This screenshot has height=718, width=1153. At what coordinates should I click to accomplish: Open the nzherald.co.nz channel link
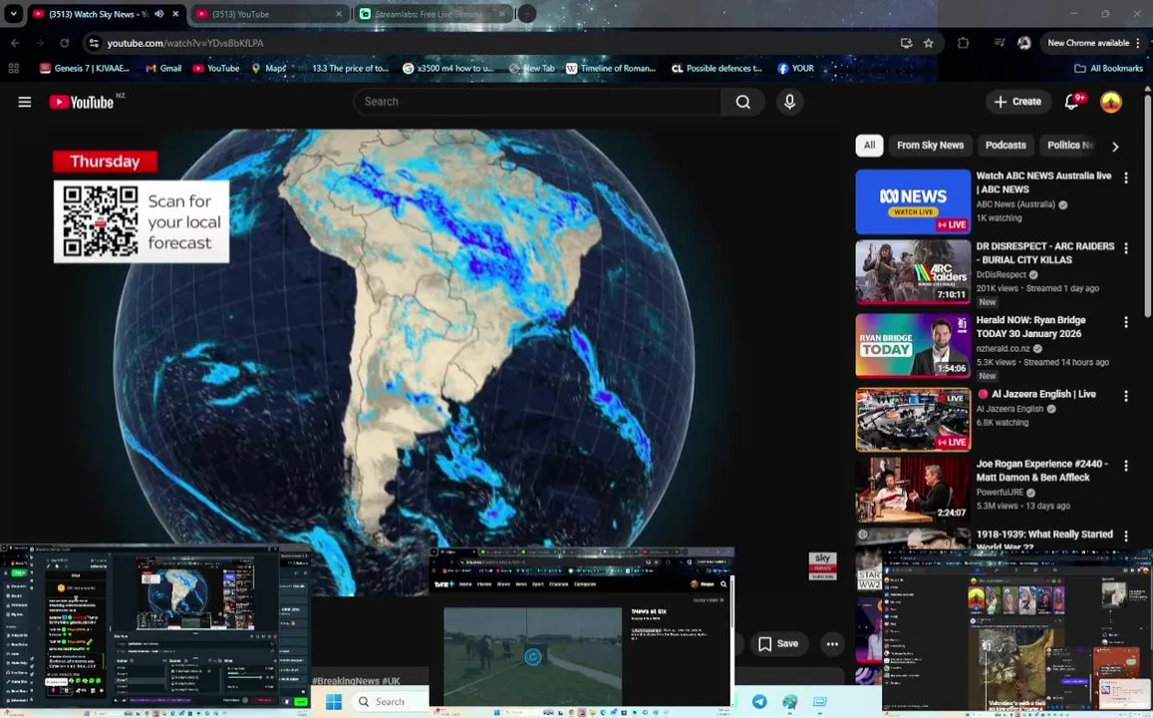1003,349
